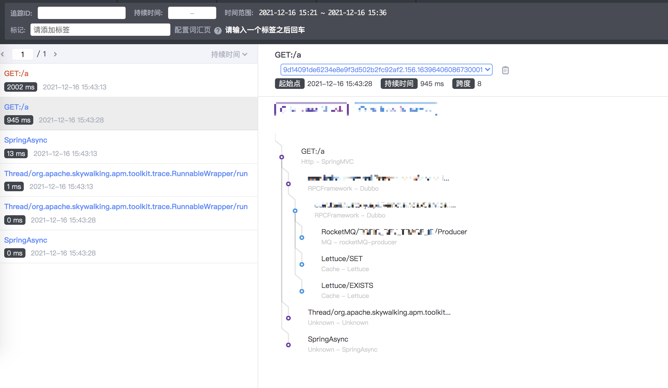668x388 pixels.
Task: Select the RocketMQ Producer span node dot
Action: [x=302, y=237]
